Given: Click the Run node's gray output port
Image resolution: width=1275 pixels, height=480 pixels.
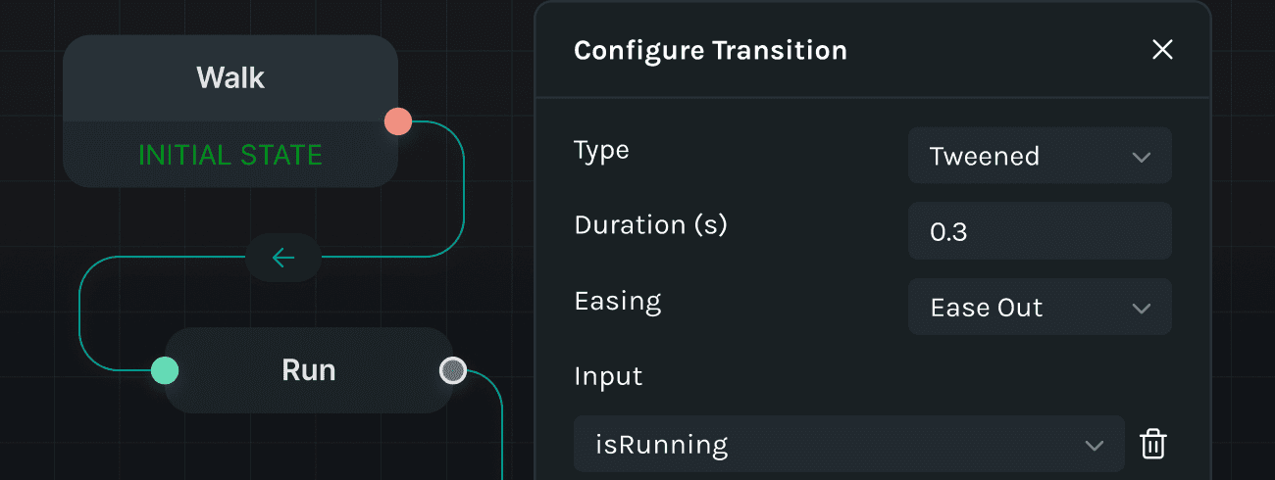Looking at the screenshot, I should tap(452, 370).
